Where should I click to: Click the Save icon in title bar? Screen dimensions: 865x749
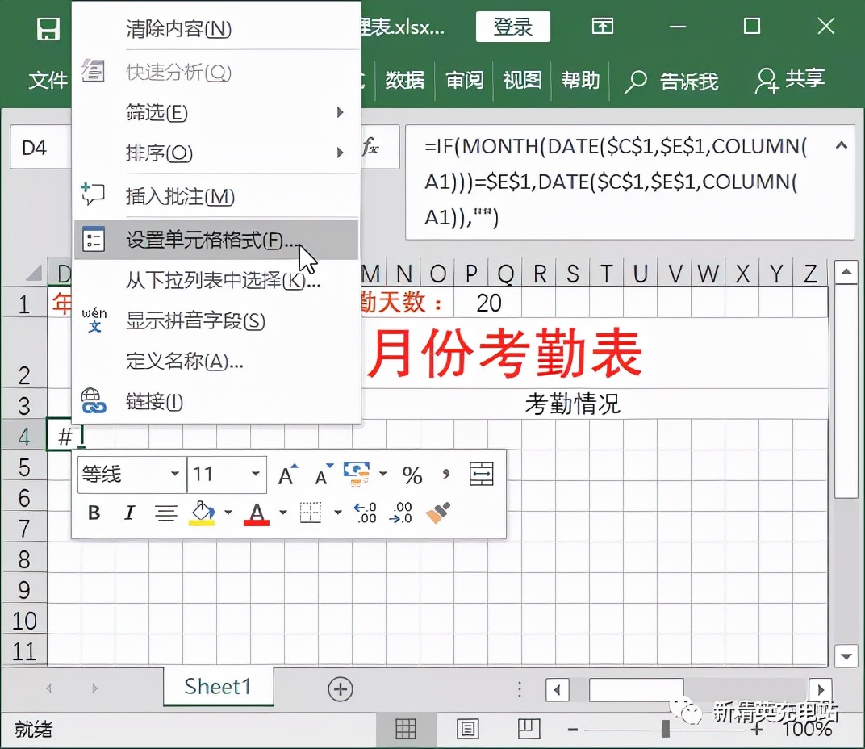click(x=48, y=28)
